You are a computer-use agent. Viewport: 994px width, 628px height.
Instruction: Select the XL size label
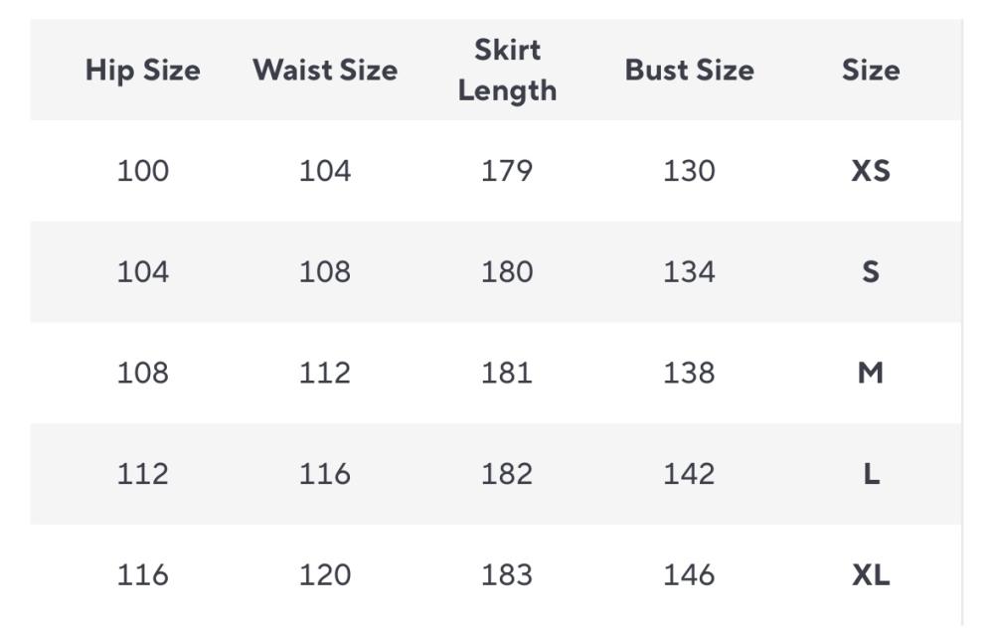871,574
